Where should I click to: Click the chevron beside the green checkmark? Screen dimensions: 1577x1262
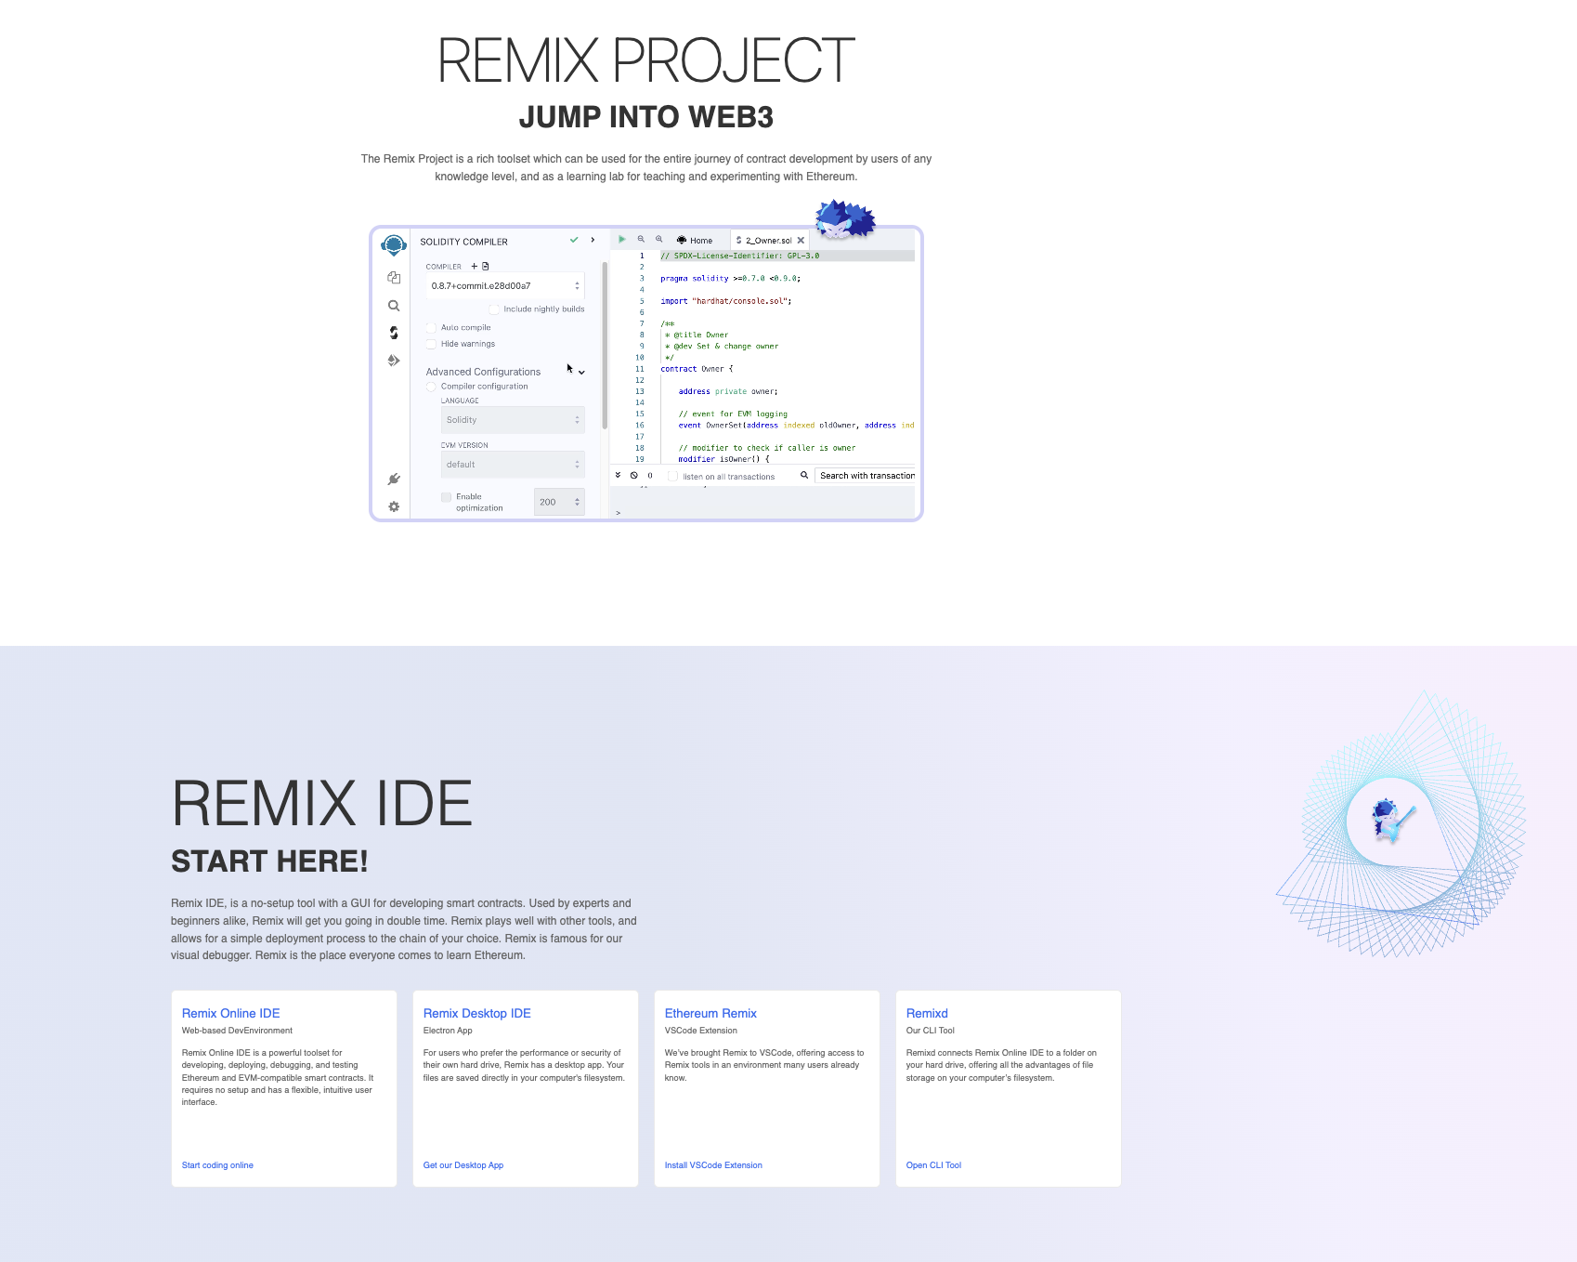[593, 240]
